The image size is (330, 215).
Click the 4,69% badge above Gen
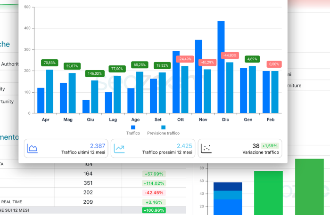[x=252, y=59]
